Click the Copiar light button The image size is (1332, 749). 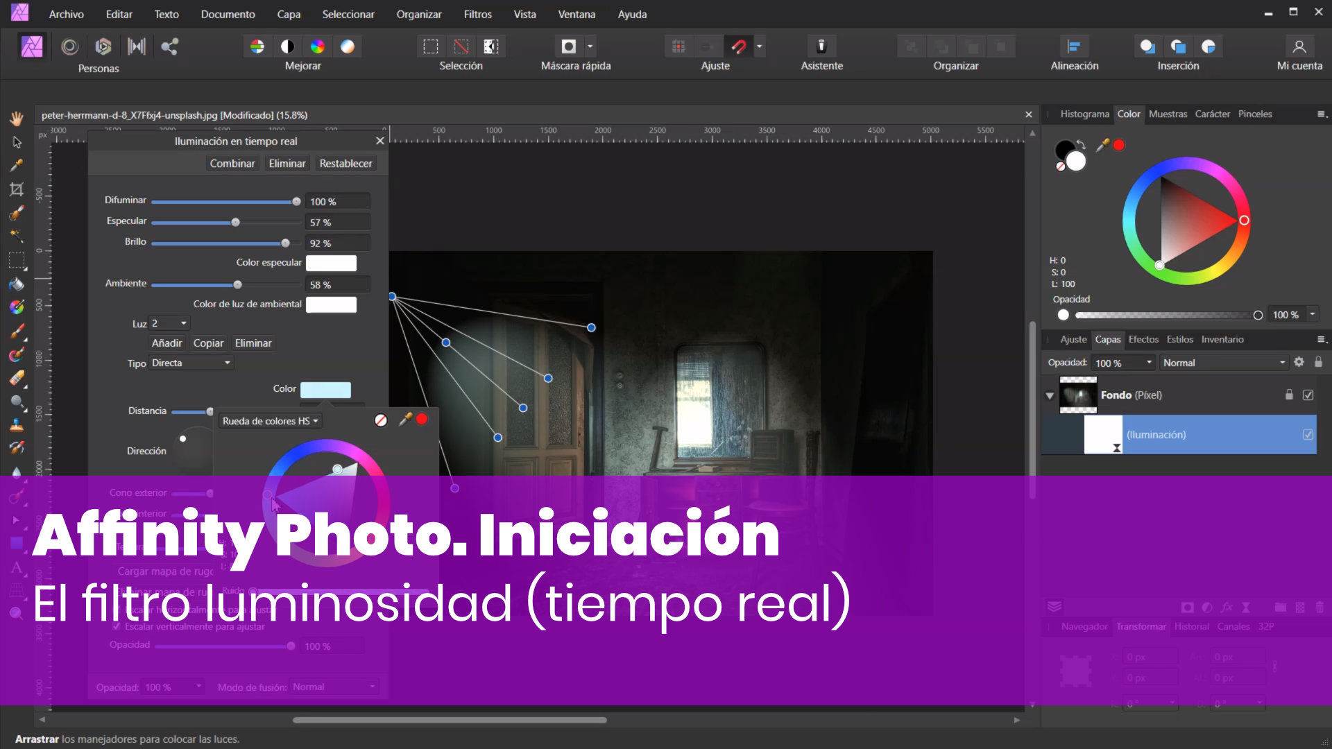tap(208, 343)
